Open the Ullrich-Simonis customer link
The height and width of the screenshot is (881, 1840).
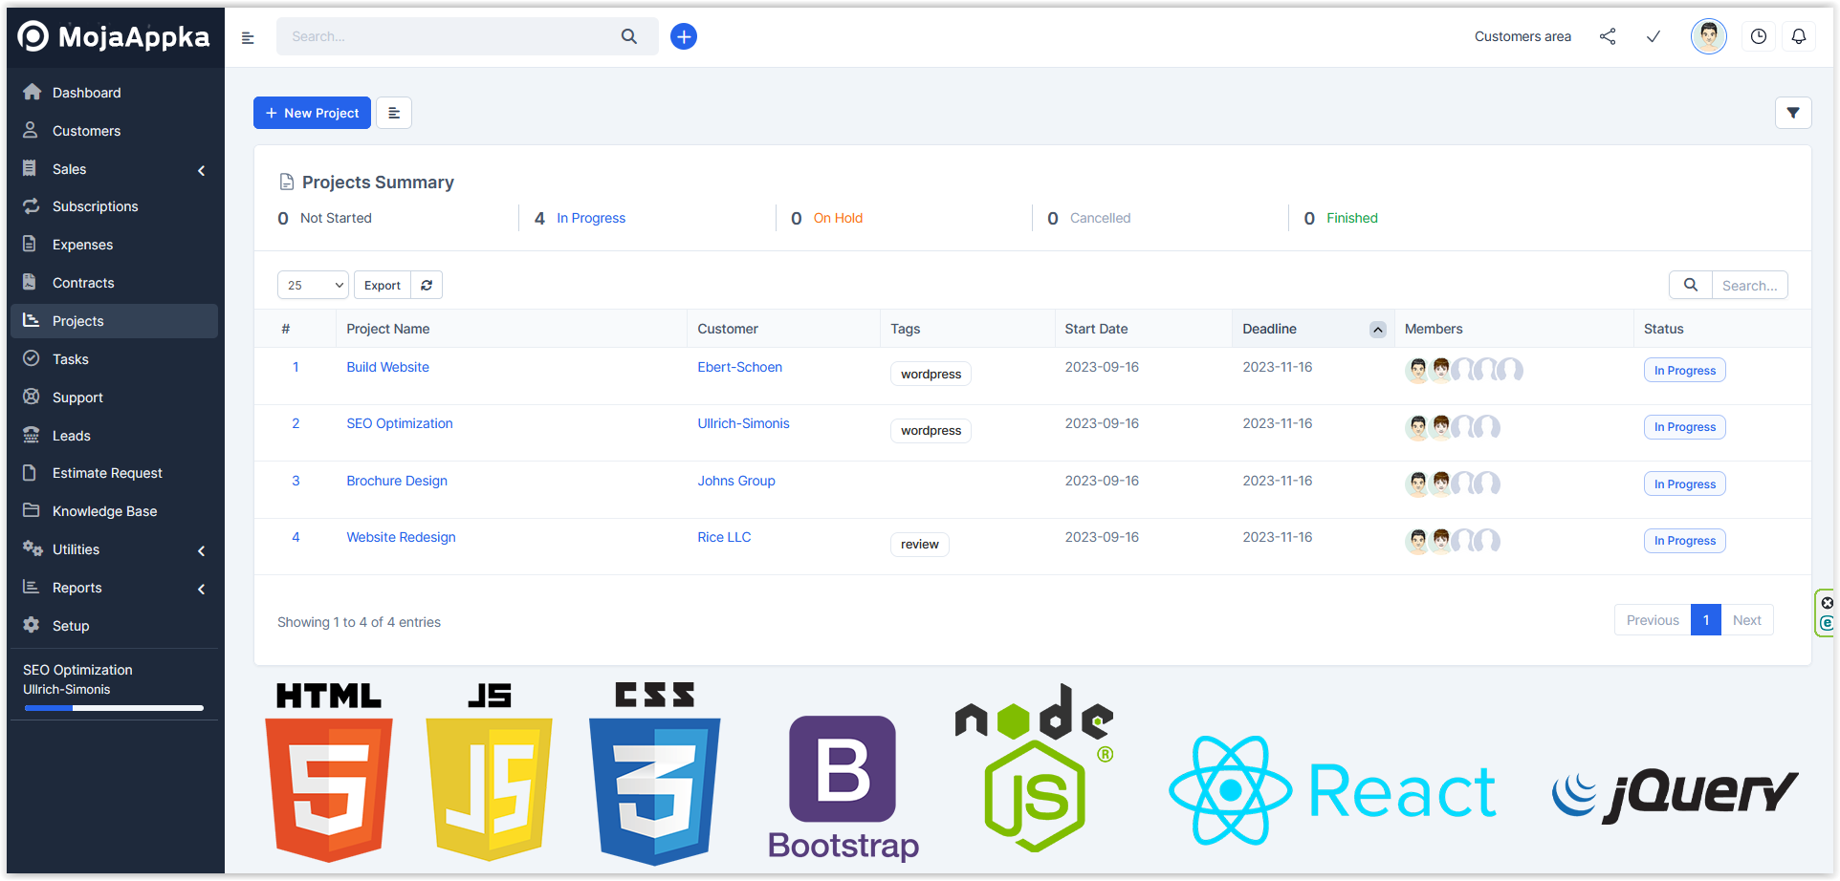[x=743, y=423]
